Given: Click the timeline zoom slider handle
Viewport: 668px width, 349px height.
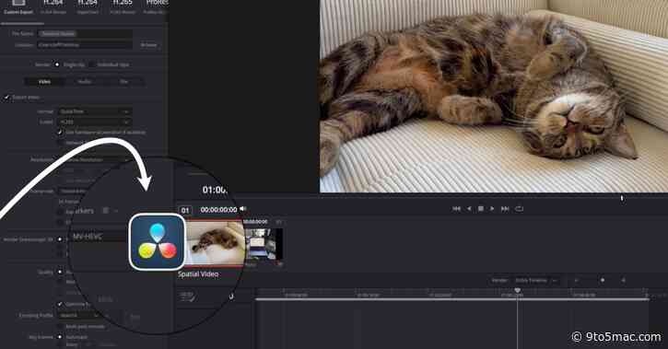Looking at the screenshot, I should click(x=603, y=281).
